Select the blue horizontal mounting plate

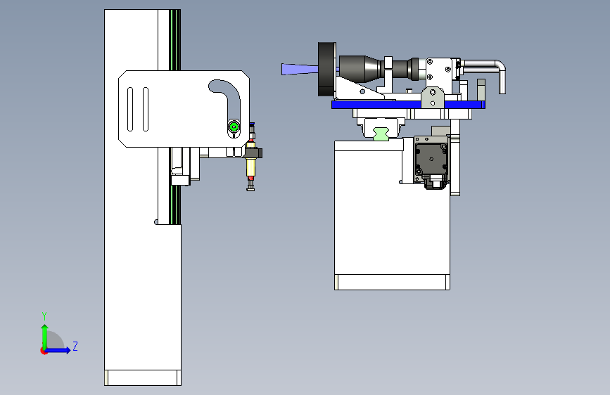point(408,104)
